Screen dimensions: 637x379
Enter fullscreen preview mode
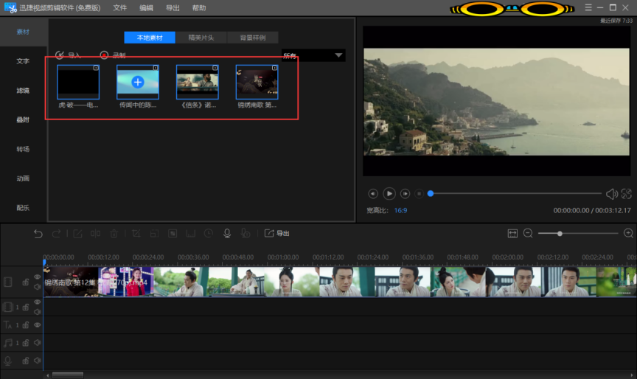pyautogui.click(x=626, y=194)
